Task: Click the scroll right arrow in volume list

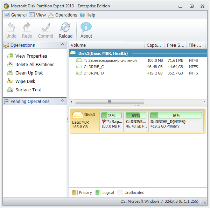Action: tap(204, 102)
